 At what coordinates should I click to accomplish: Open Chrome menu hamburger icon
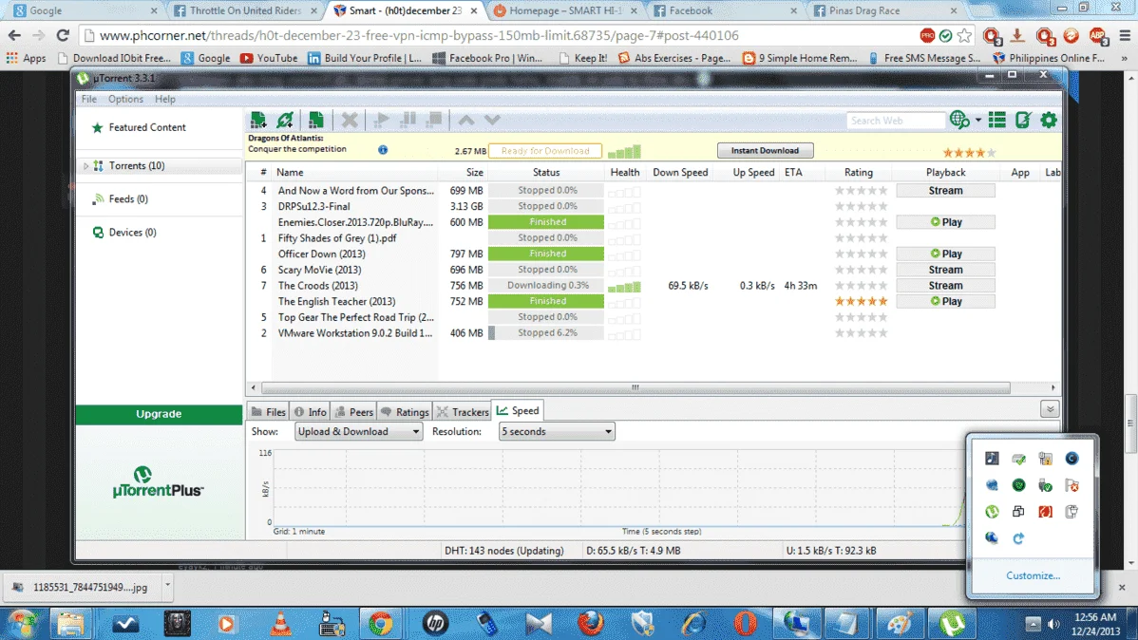pyautogui.click(x=1125, y=35)
